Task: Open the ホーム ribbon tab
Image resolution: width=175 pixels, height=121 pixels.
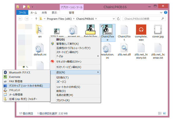Action: click(34, 13)
